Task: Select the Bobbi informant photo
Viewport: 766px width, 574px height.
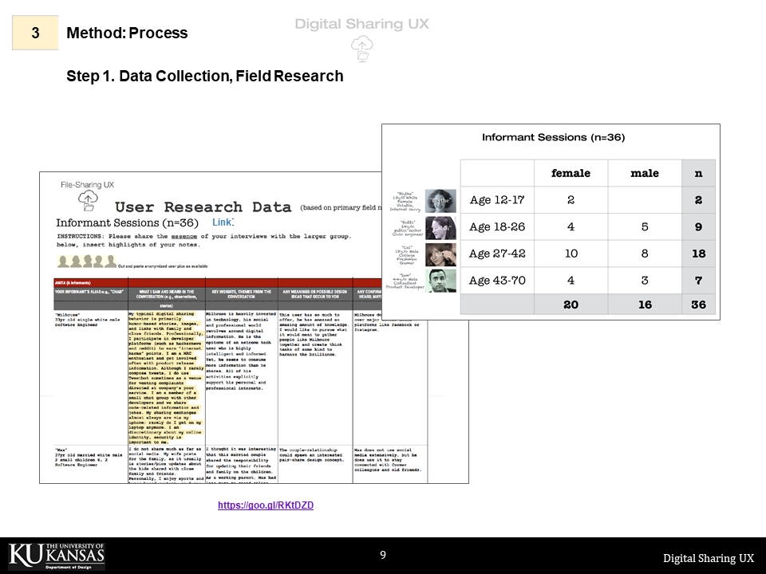Action: 440,227
